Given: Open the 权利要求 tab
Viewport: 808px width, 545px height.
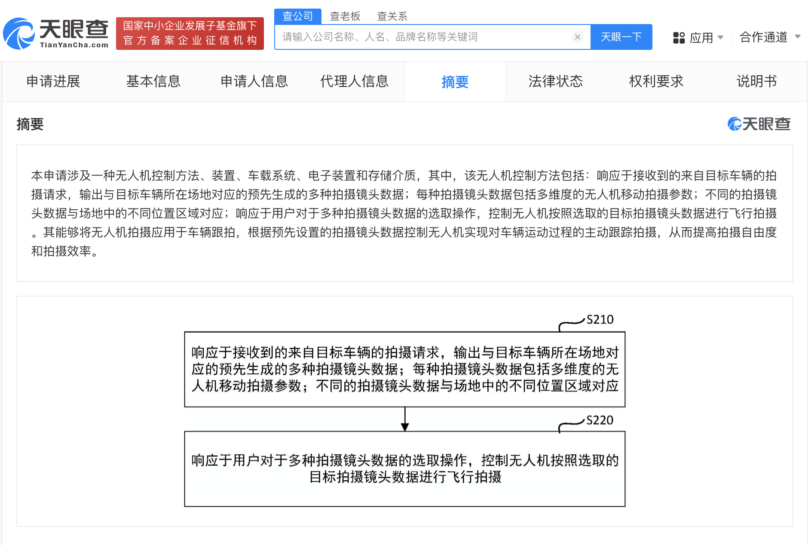Looking at the screenshot, I should [656, 81].
